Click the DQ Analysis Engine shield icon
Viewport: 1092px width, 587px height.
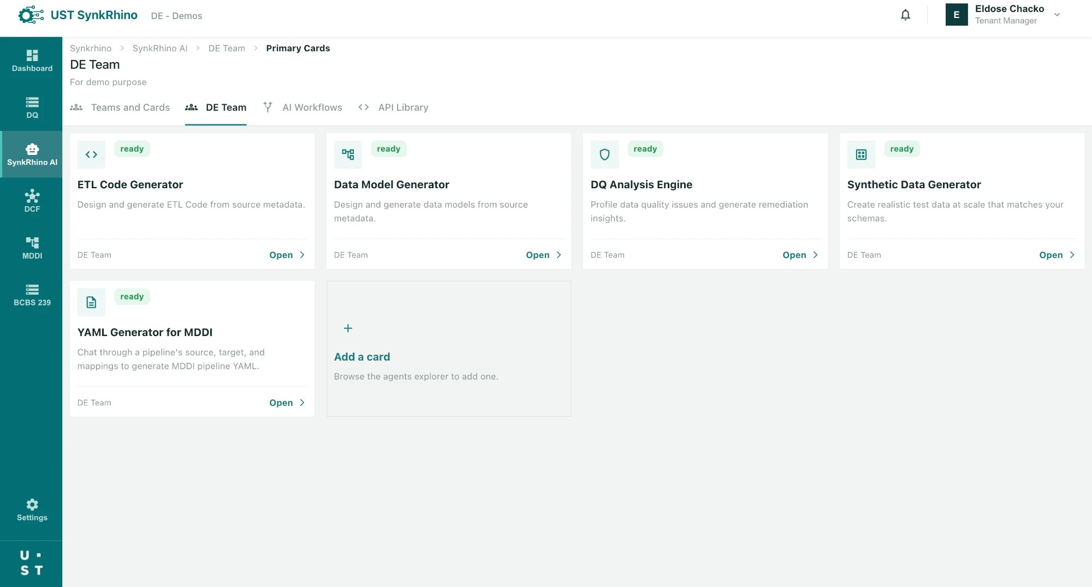(604, 154)
